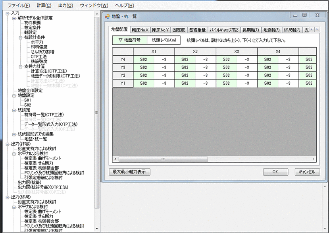Switch to the 地震軸力 tab
The image size is (329, 233).
click(271, 30)
